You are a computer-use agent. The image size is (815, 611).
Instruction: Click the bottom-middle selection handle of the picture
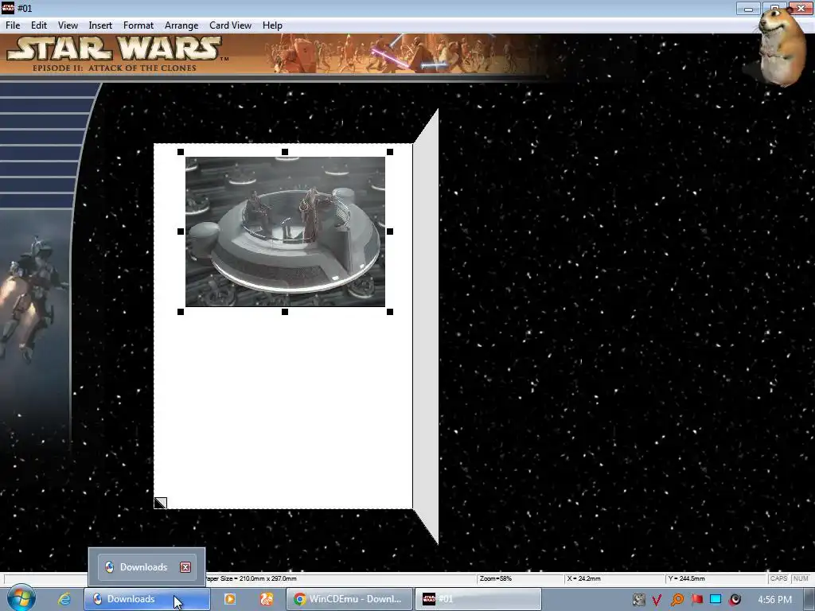(285, 312)
